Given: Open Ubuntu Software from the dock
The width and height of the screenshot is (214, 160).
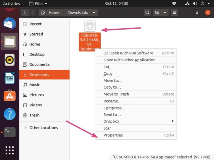Looking at the screenshot, I should (x=9, y=96).
